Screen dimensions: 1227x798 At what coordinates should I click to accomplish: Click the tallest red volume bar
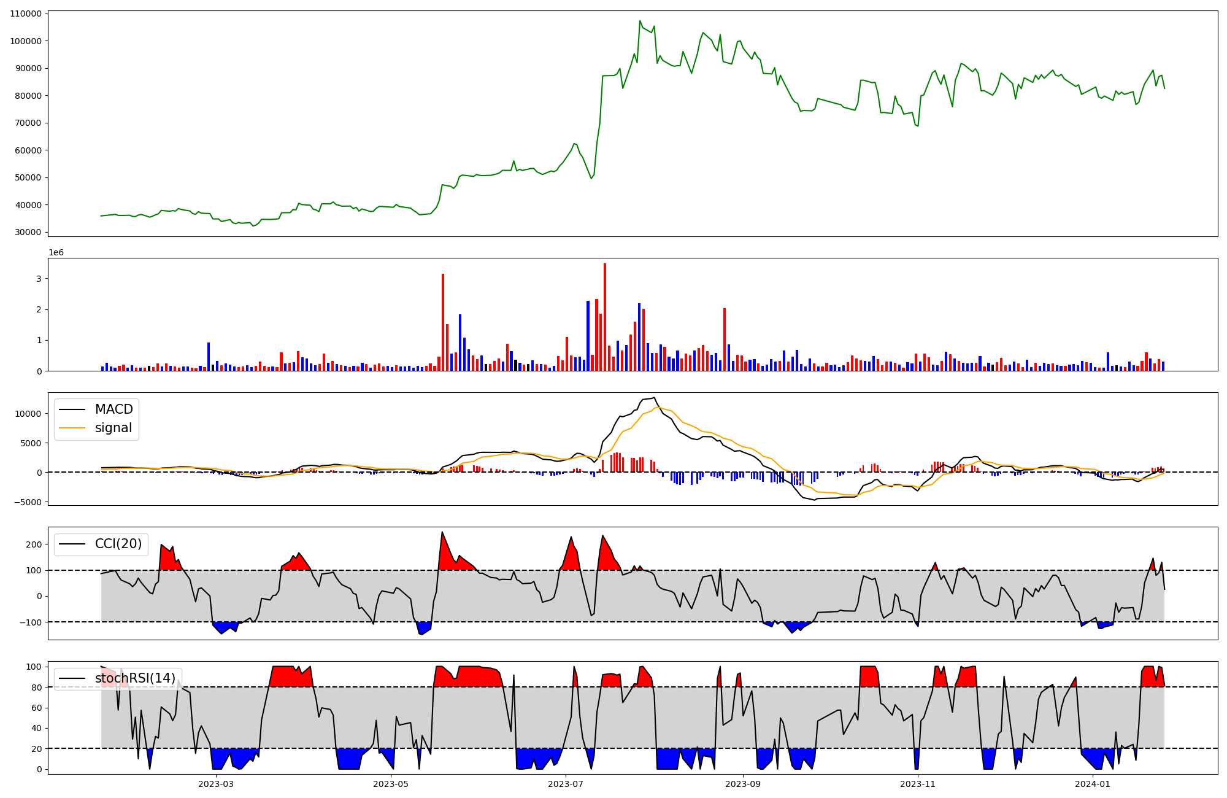(605, 317)
